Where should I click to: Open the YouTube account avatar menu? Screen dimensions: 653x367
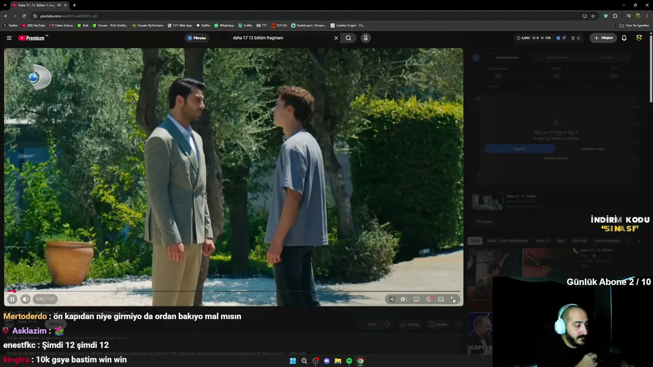(639, 38)
